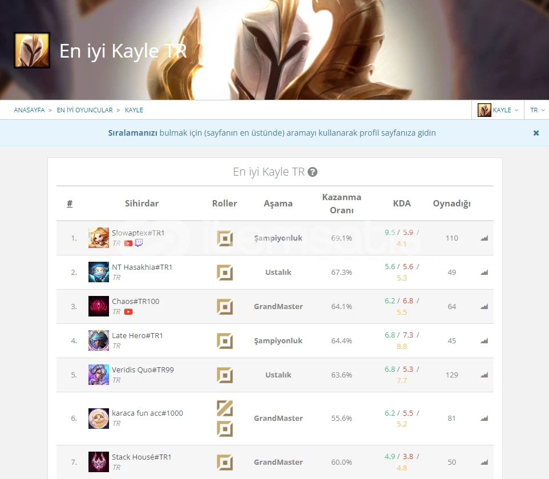
Task: Click Slowaptex's YouTube icon
Action: point(128,243)
